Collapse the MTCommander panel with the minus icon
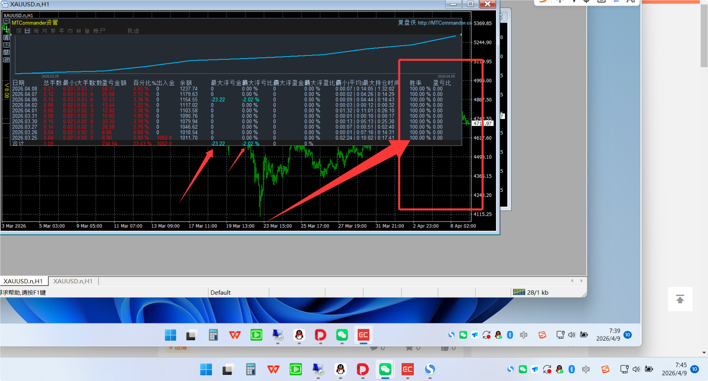 point(6,21)
